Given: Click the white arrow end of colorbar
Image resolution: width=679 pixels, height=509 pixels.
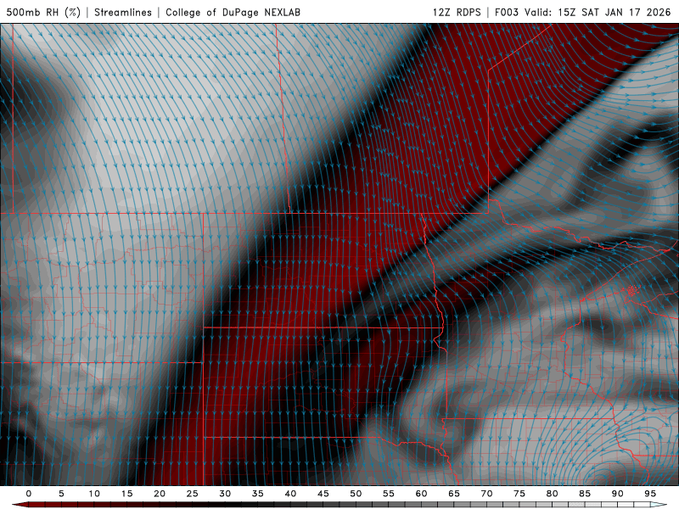Looking at the screenshot, I should point(659,505).
